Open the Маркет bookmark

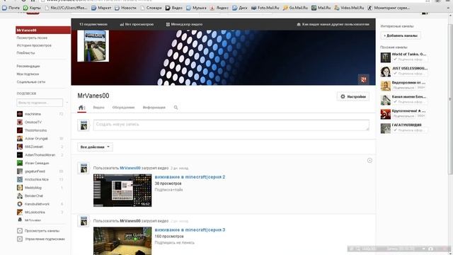point(101,8)
